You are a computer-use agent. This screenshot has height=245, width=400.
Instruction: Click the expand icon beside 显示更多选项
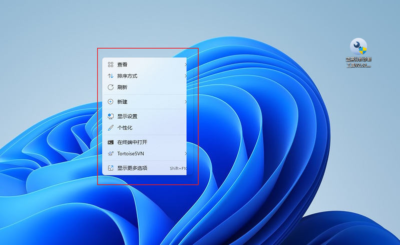[111, 168]
